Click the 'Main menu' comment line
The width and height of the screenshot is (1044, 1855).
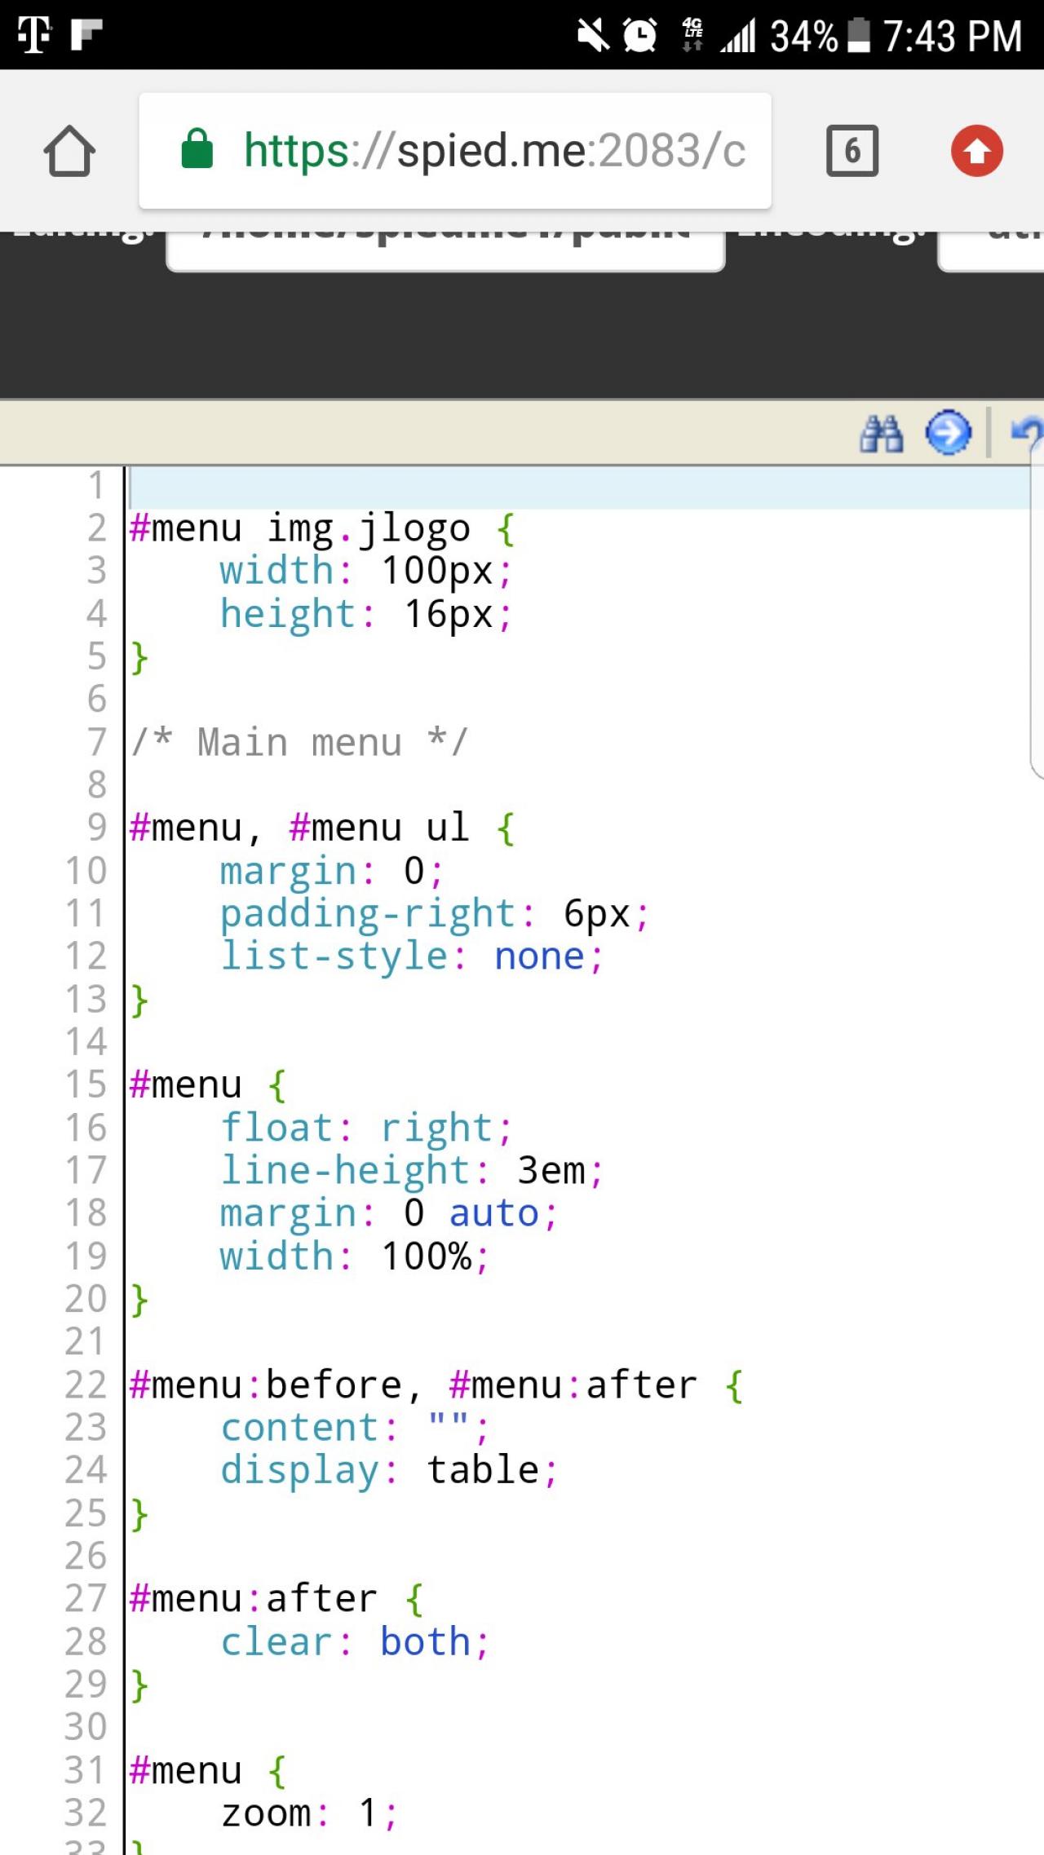click(x=299, y=742)
